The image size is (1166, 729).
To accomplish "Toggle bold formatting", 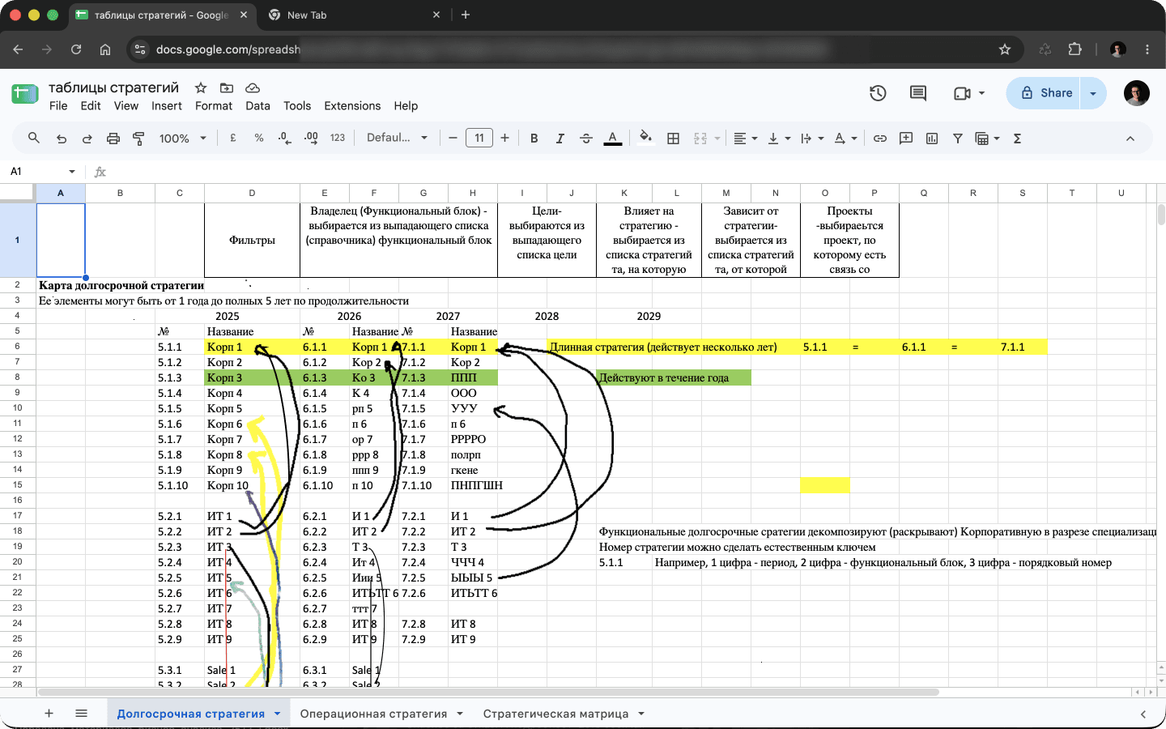I will 534,139.
